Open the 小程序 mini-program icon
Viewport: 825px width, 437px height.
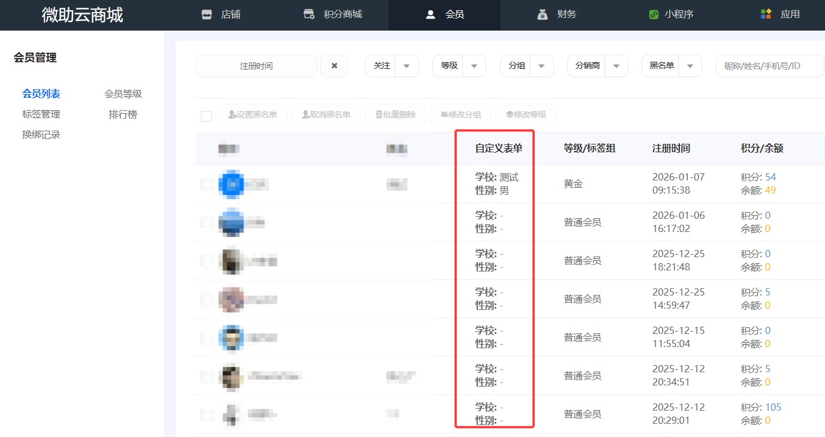click(x=654, y=13)
